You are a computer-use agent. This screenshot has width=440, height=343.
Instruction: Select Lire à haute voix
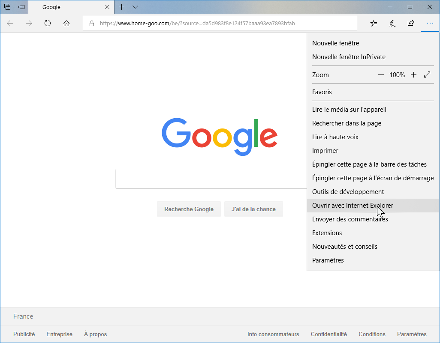(373, 137)
